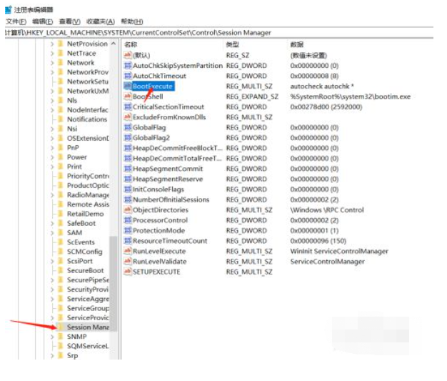Click the icon beside SETUPEXECUTE value
This screenshot has height=381, width=447.
point(127,272)
